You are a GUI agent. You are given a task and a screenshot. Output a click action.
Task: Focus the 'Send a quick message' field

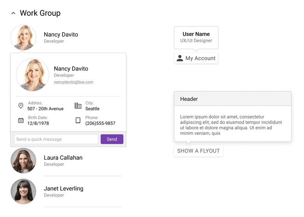click(x=56, y=139)
